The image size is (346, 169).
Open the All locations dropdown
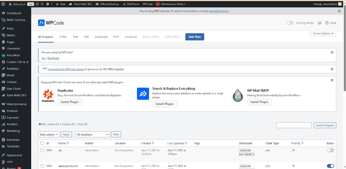[93, 134]
